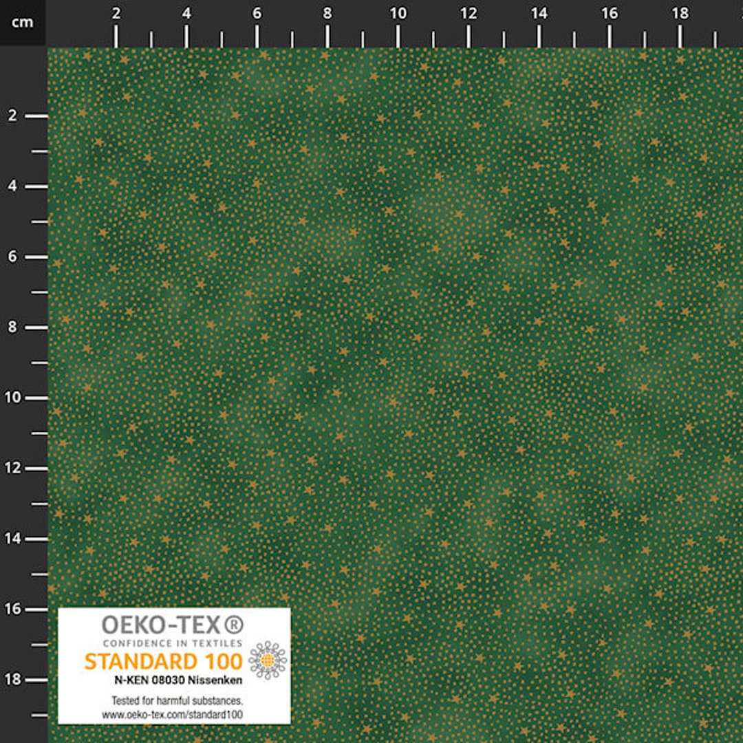The height and width of the screenshot is (743, 743).
Task: Click the OEKO-TEX flower emblem icon
Action: click(267, 660)
